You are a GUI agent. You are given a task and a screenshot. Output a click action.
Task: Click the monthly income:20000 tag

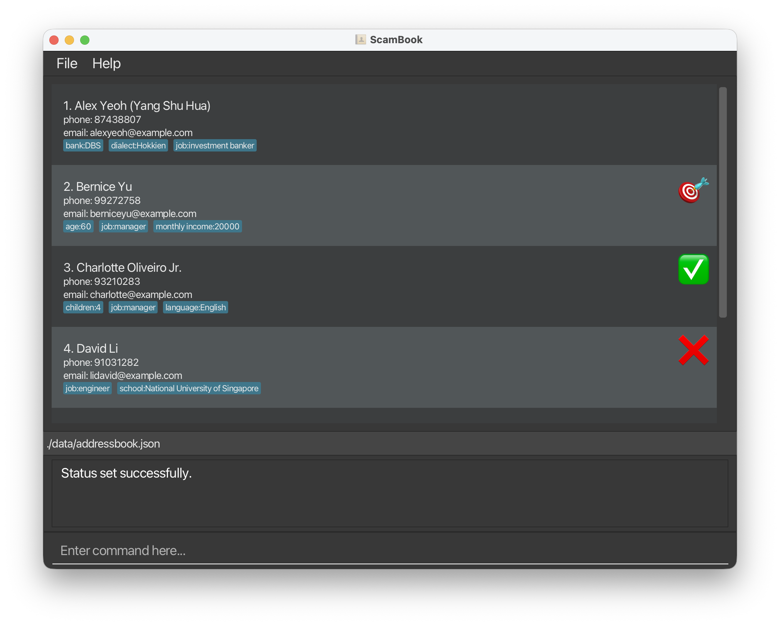(x=197, y=227)
